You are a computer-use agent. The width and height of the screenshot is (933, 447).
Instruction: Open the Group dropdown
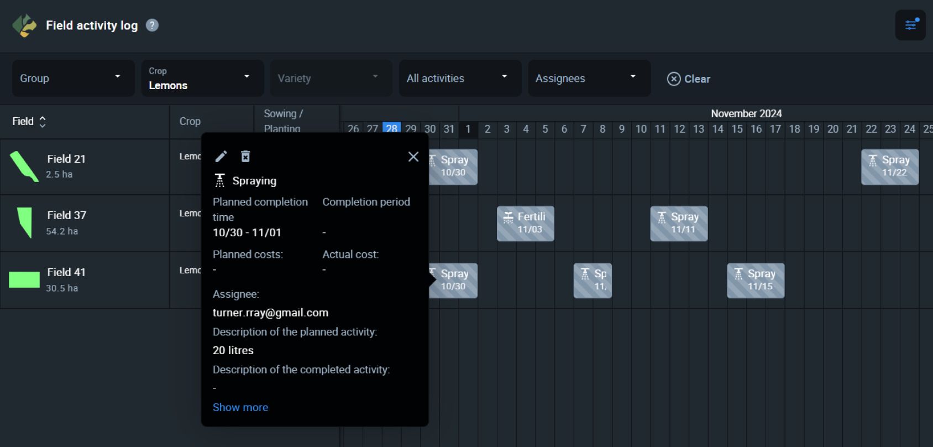click(x=74, y=79)
